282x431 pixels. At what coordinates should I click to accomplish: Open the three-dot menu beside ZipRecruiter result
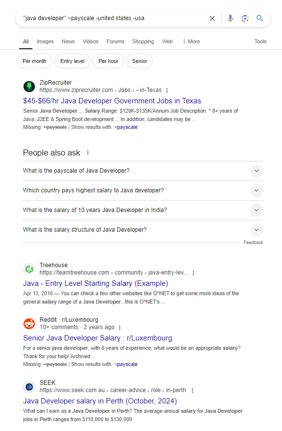167,90
